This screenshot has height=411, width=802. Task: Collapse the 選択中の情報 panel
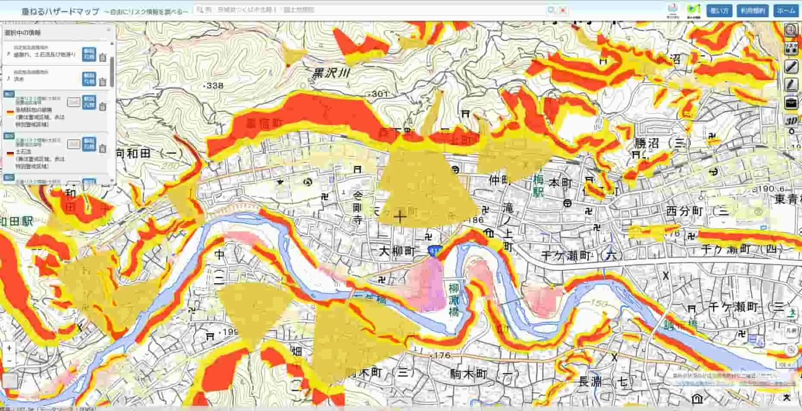tap(109, 29)
